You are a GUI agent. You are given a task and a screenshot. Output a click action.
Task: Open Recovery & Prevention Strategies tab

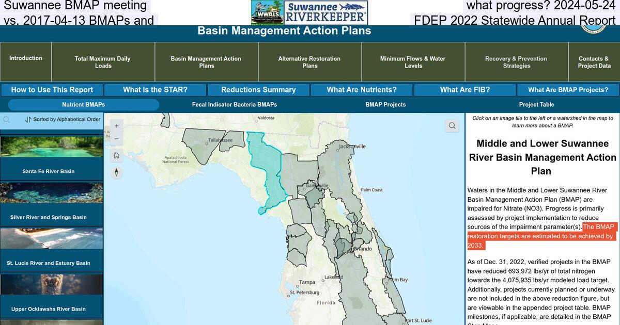(x=516, y=62)
